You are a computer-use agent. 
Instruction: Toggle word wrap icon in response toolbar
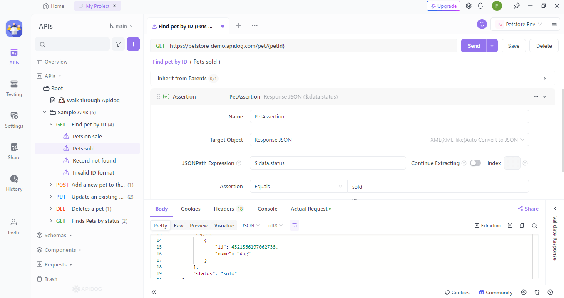(x=294, y=225)
